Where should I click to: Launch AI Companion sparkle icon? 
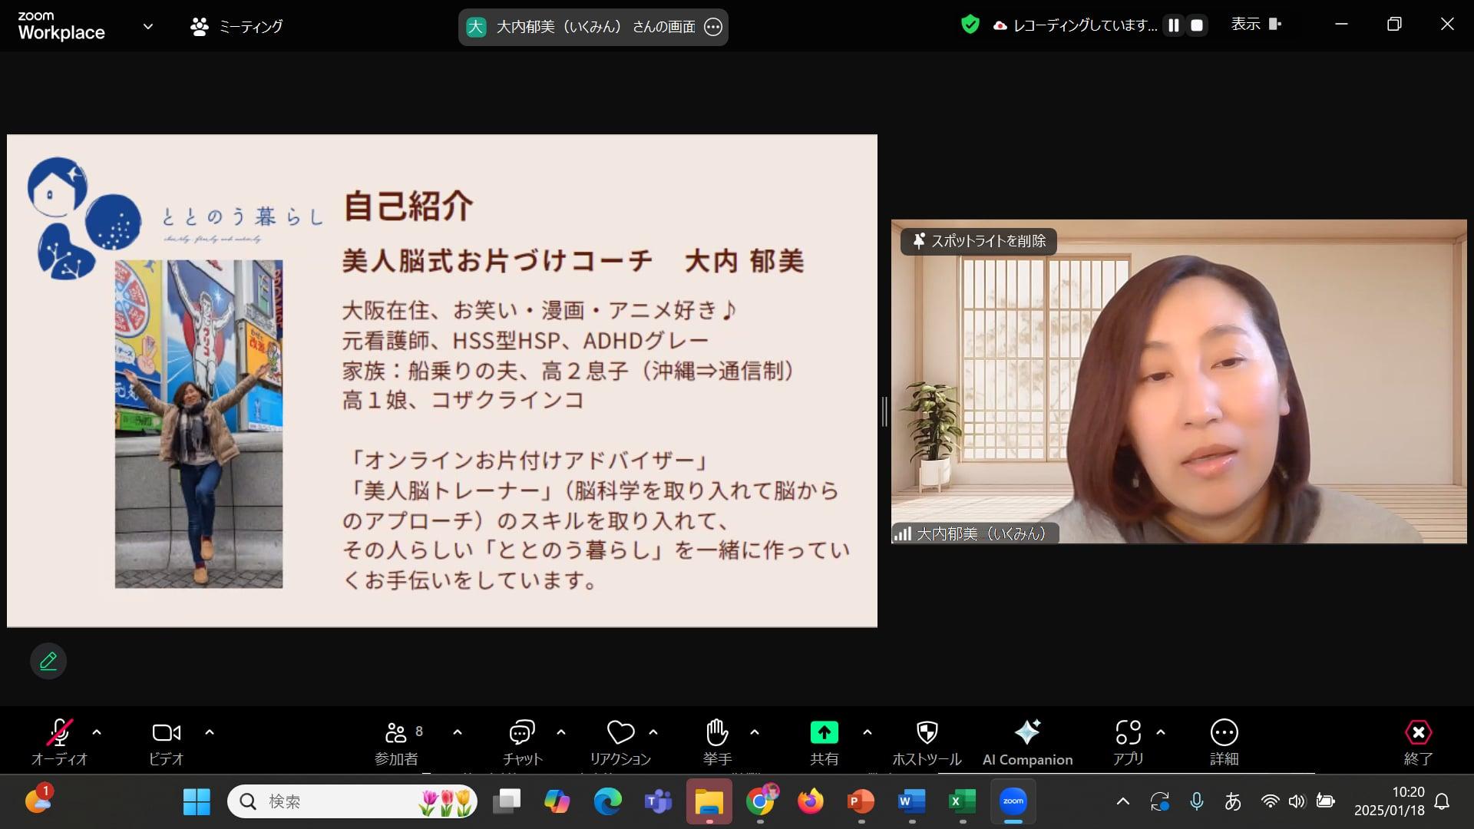pyautogui.click(x=1027, y=740)
